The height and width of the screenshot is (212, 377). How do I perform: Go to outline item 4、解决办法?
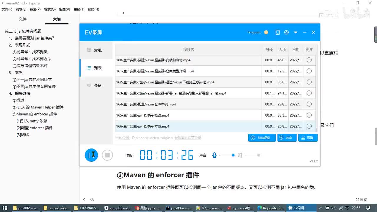click(x=19, y=93)
